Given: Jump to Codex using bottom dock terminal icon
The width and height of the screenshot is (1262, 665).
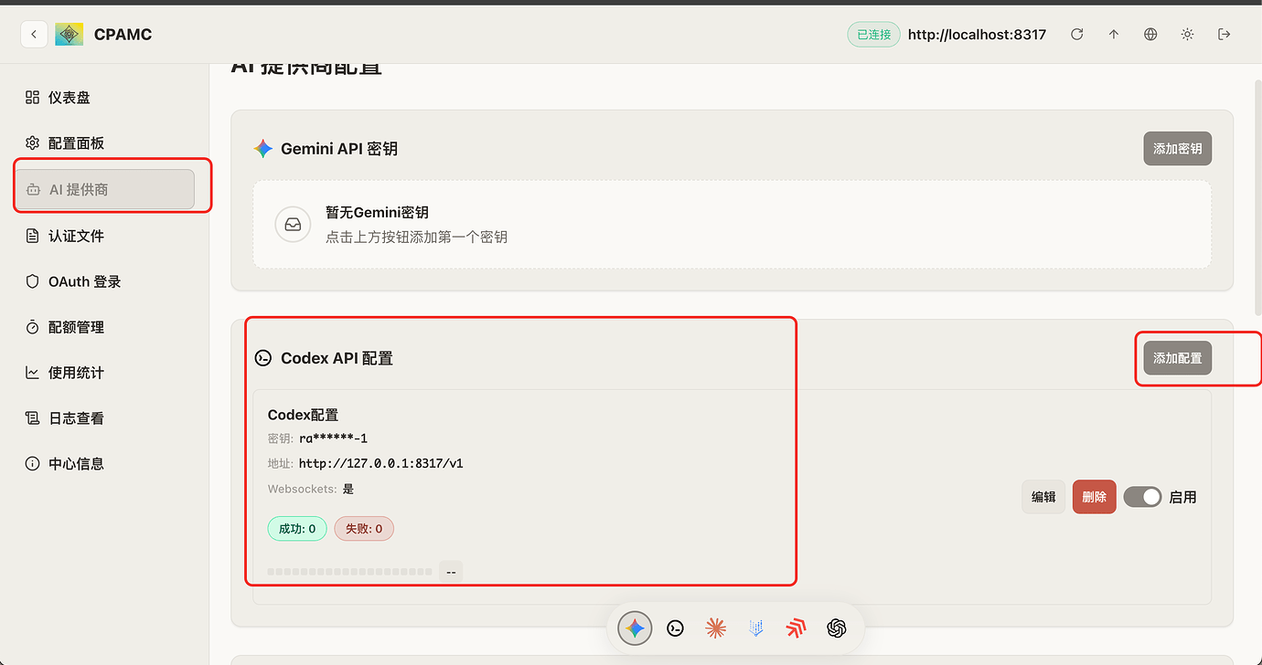Looking at the screenshot, I should 675,628.
